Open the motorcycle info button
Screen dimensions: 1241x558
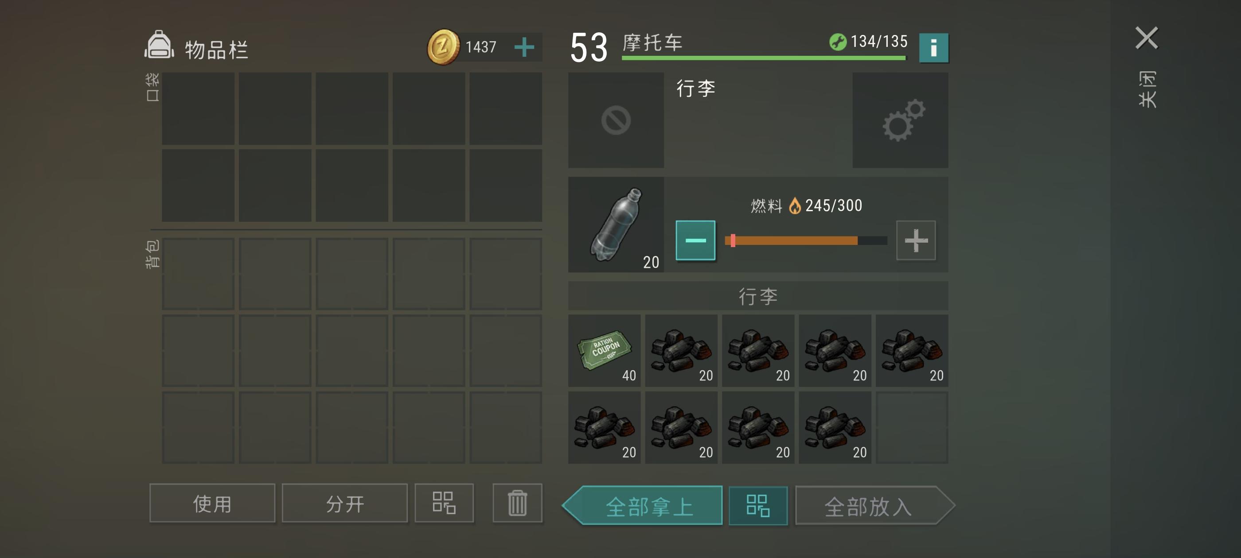(933, 48)
